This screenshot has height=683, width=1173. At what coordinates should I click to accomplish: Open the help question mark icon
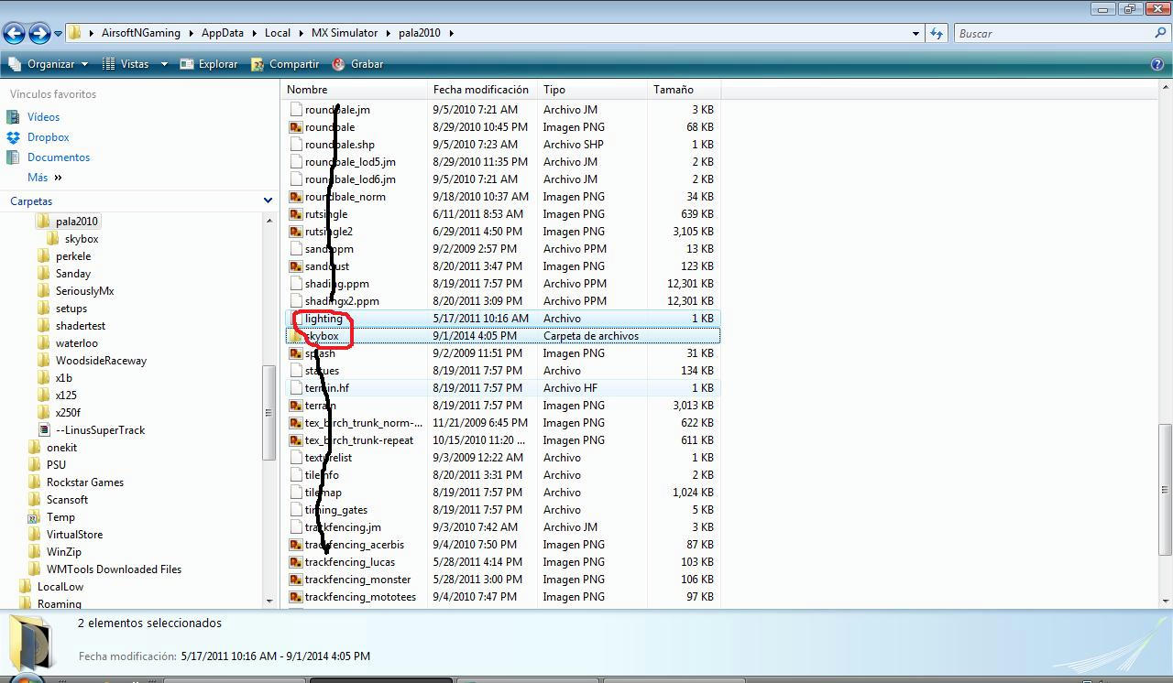click(x=1157, y=64)
